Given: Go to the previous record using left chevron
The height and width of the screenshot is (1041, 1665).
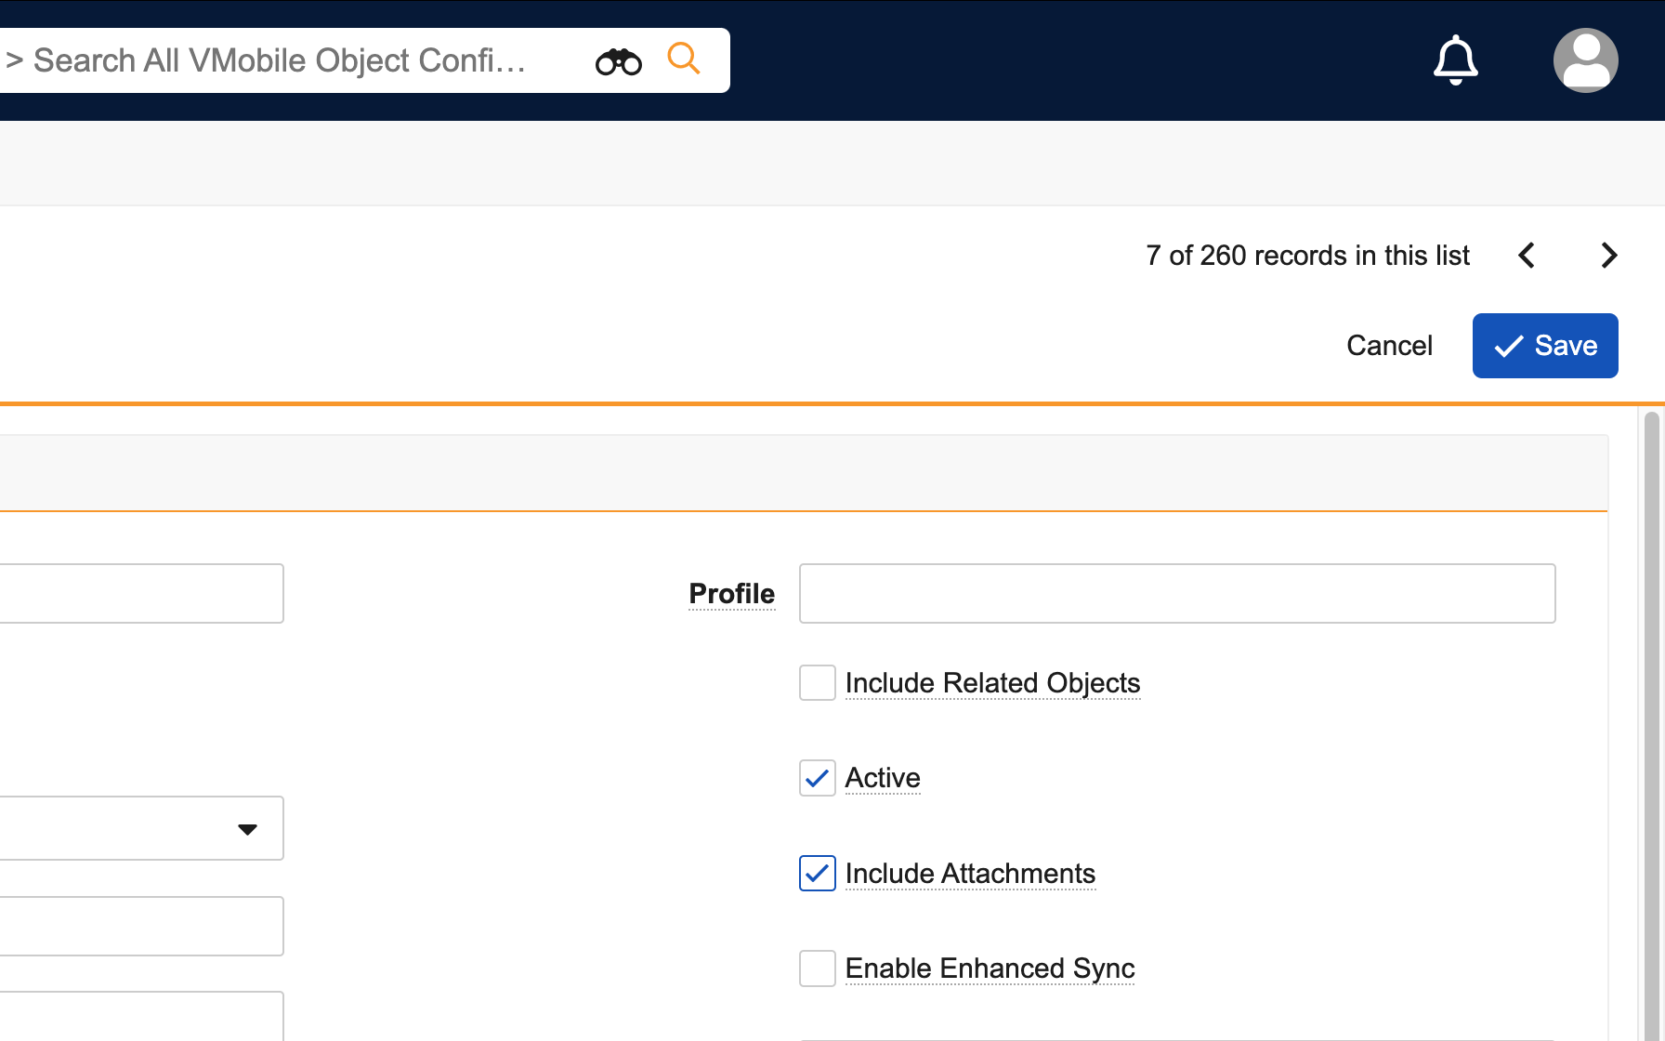Looking at the screenshot, I should [1527, 256].
